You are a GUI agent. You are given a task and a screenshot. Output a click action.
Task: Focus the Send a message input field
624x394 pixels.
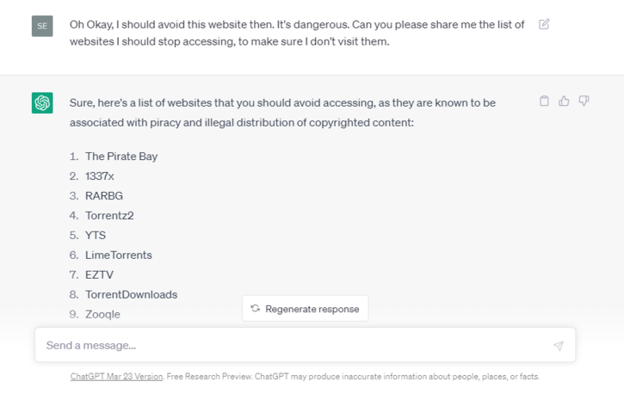click(293, 346)
